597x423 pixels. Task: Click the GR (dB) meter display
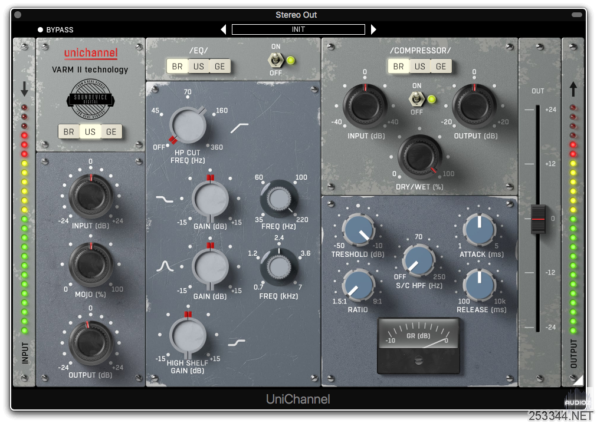click(x=418, y=345)
